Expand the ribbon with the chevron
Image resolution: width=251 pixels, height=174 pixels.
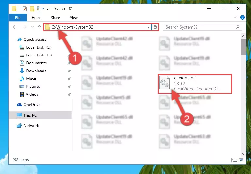[x=235, y=17]
